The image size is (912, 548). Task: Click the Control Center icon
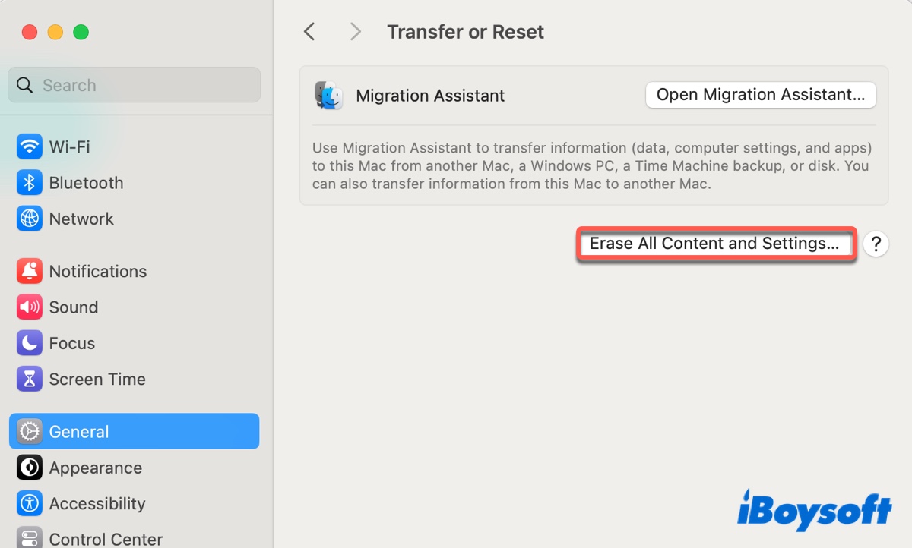30,538
